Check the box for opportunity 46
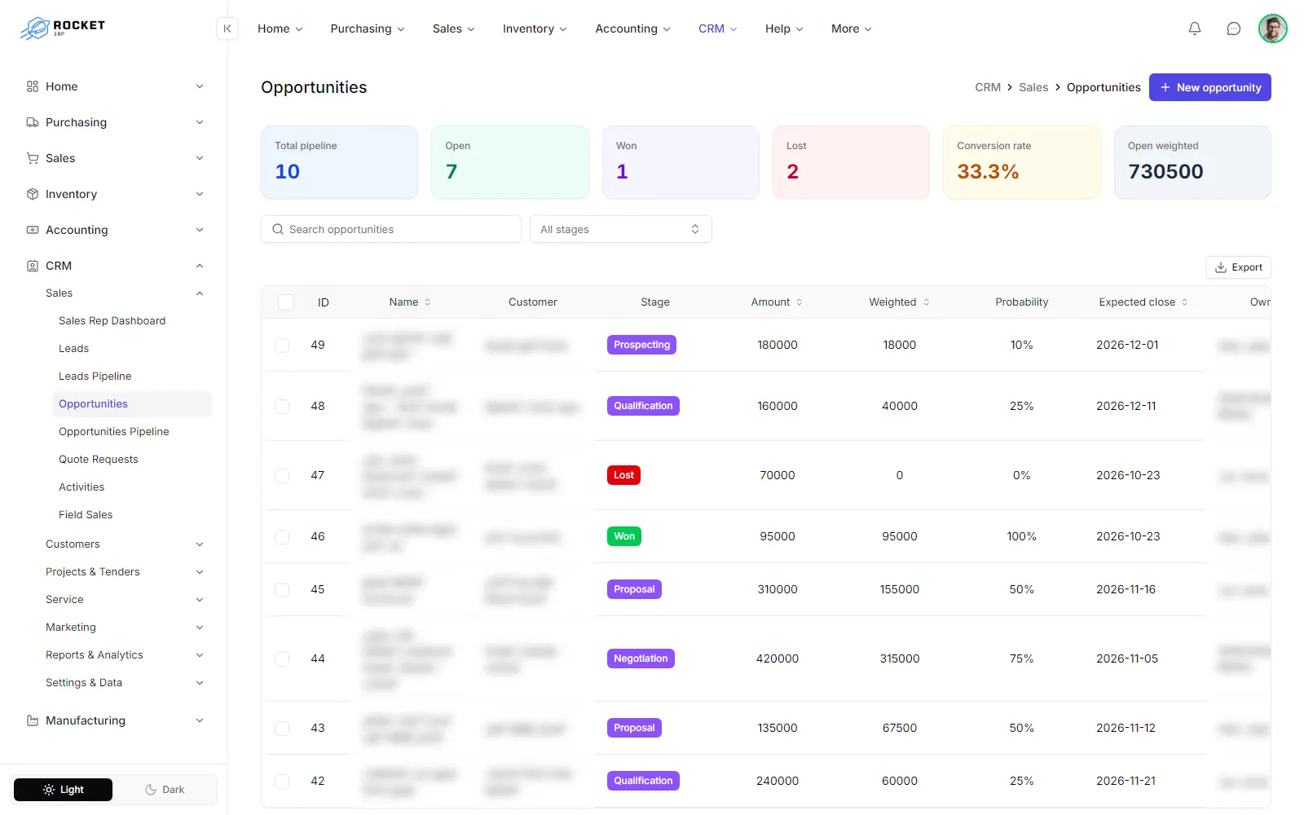 [x=282, y=537]
